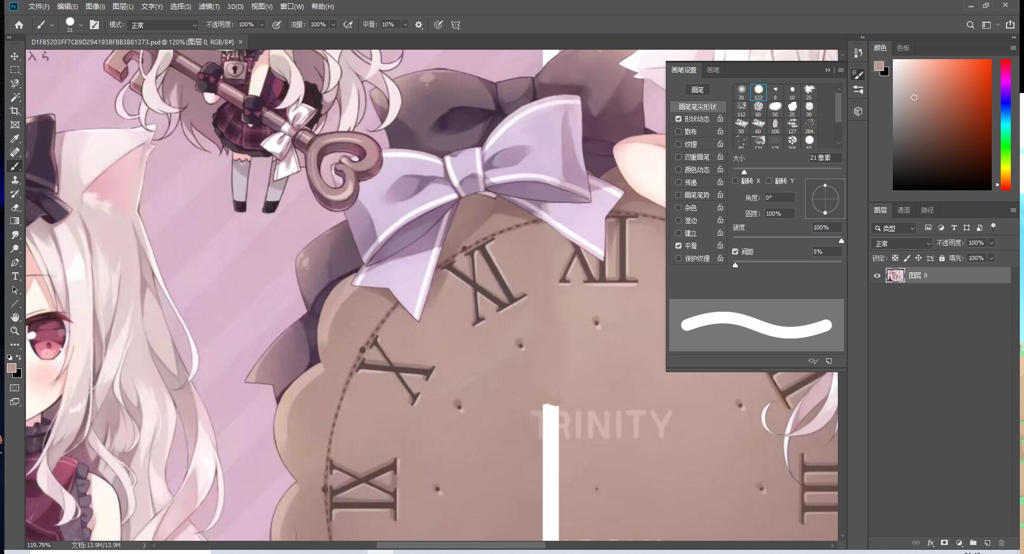Switch to the 路径 tab
This screenshot has width=1024, height=554.
click(x=927, y=210)
